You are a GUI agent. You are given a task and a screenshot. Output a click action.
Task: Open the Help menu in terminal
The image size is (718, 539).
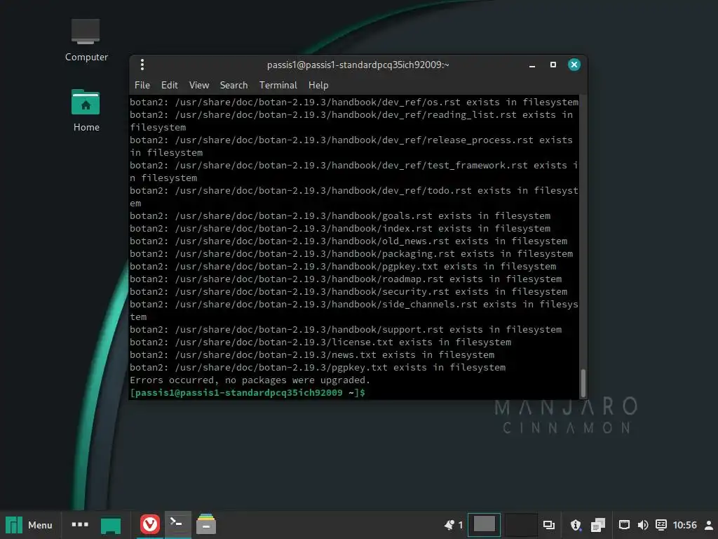[318, 85]
